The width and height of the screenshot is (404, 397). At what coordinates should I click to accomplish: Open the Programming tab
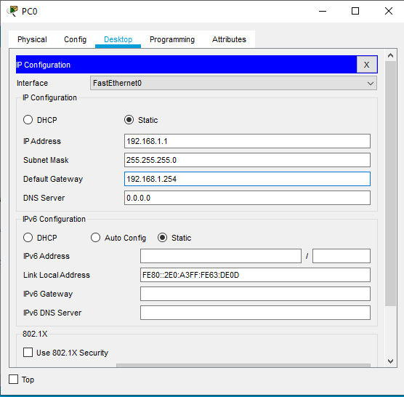tap(172, 39)
